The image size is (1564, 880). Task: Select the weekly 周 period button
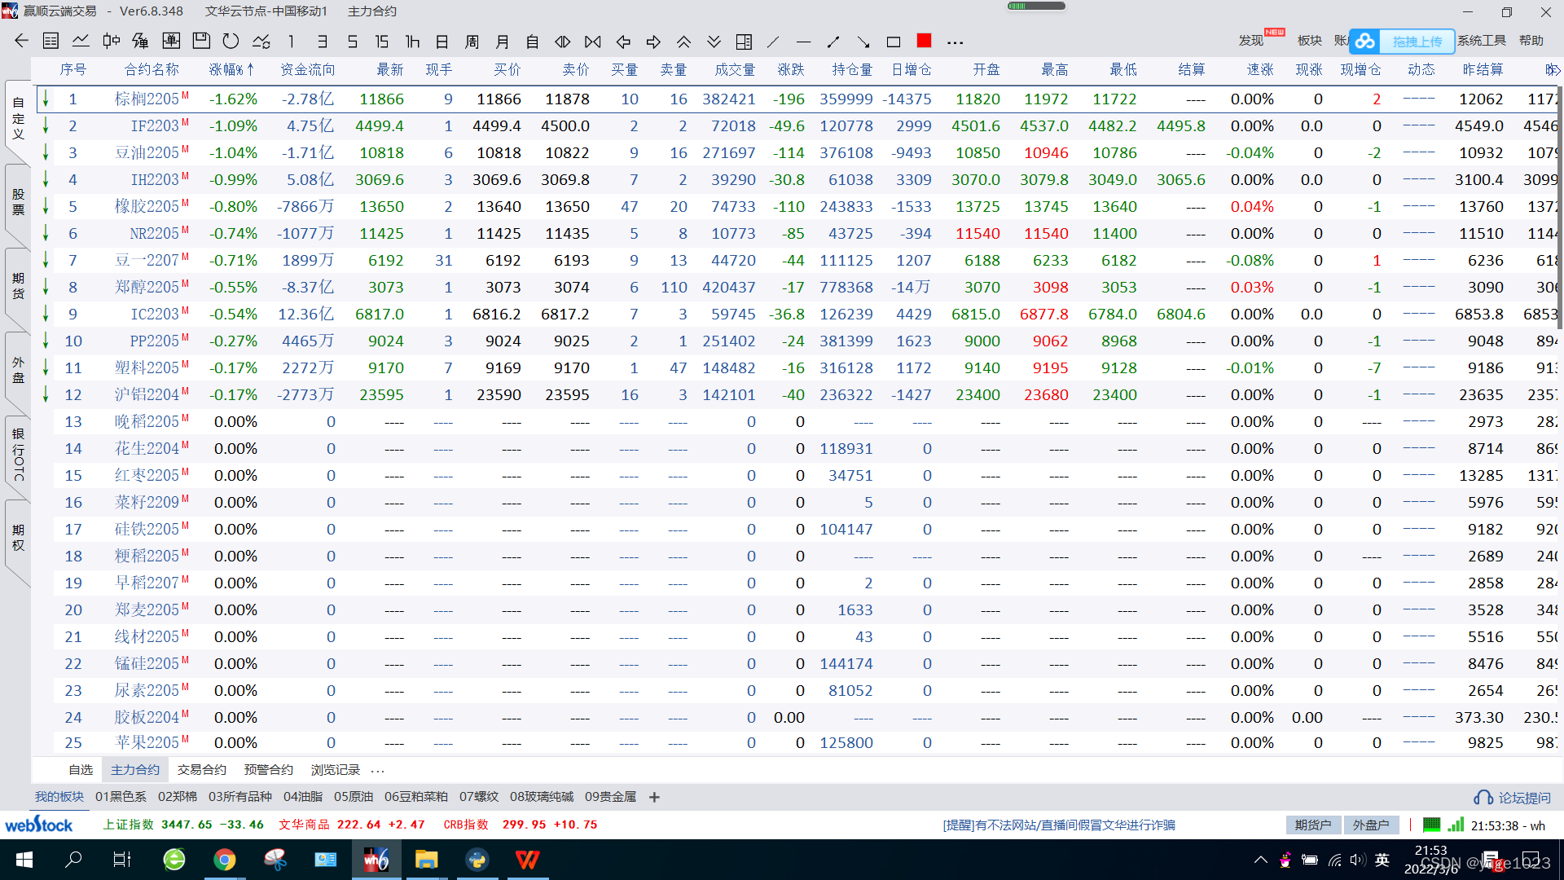point(472,42)
